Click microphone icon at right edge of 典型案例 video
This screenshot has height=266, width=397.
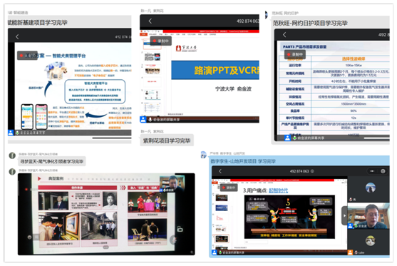coord(173,240)
